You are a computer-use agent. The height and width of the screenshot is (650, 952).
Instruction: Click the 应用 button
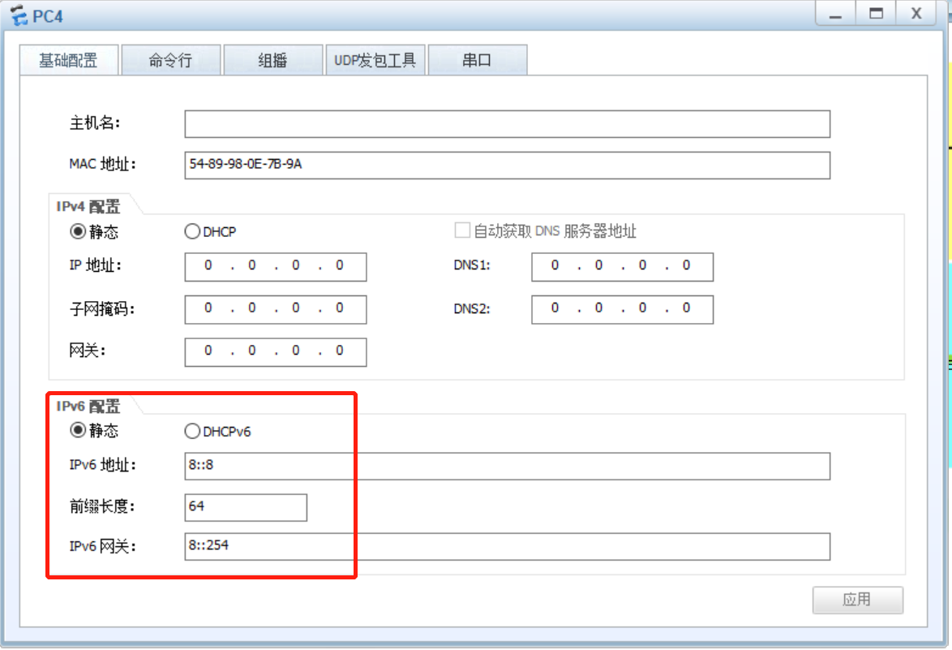coord(858,600)
